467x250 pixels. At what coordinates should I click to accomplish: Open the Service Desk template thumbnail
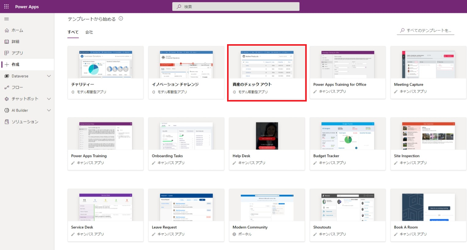106,207
